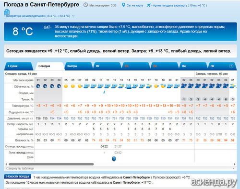Open the help question mark icon

click(x=231, y=66)
